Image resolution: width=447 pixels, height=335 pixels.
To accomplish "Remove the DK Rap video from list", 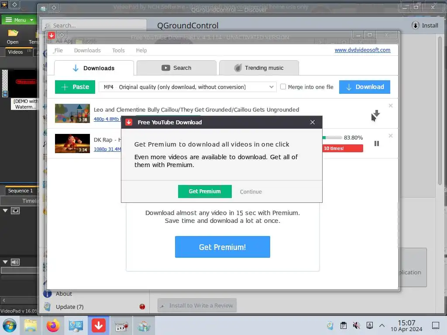I will click(391, 136).
